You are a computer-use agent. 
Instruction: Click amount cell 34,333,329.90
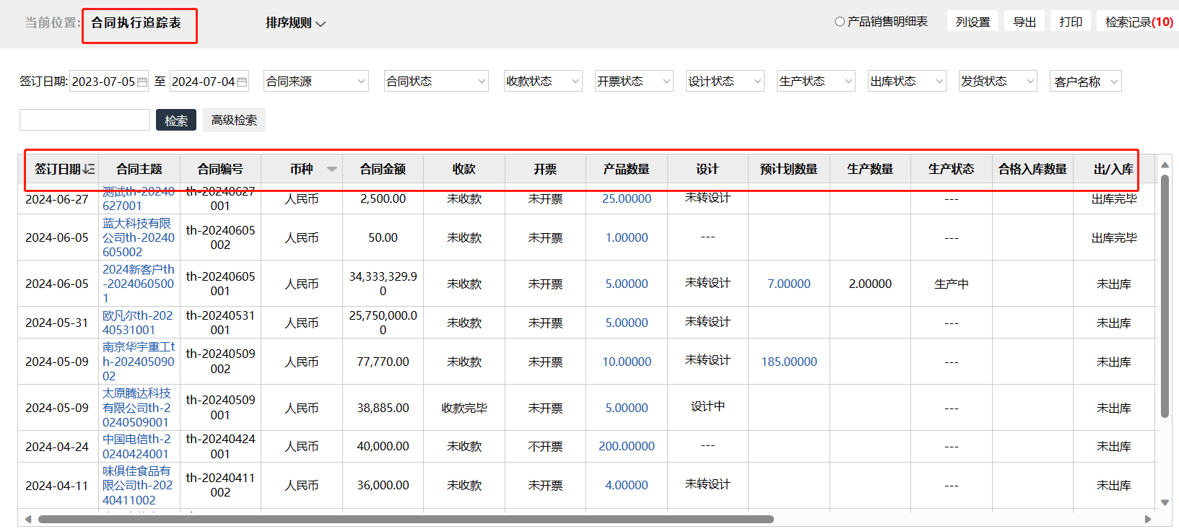click(383, 284)
